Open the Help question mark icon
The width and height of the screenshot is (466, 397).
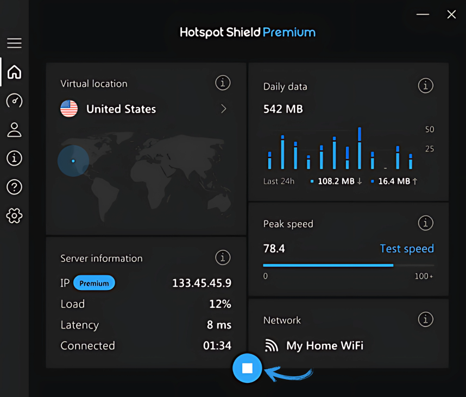pos(14,187)
